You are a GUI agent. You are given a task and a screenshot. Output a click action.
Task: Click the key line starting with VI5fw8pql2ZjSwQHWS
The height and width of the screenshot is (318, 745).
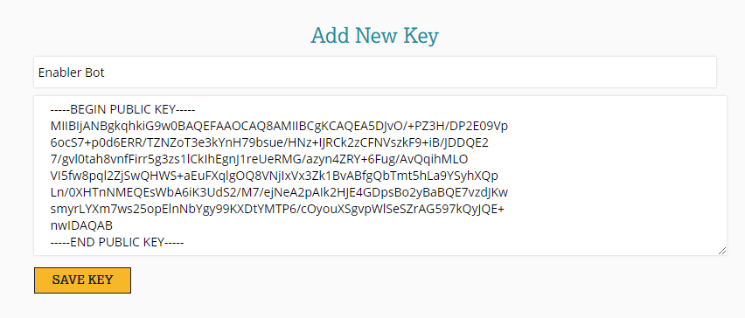click(x=275, y=176)
